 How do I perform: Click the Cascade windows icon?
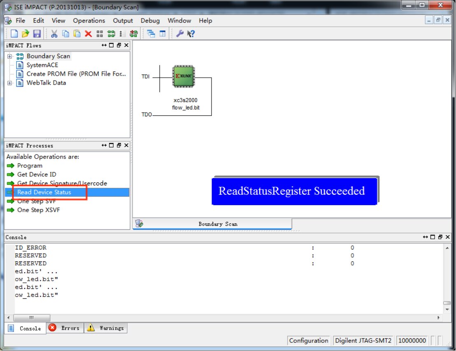point(151,34)
